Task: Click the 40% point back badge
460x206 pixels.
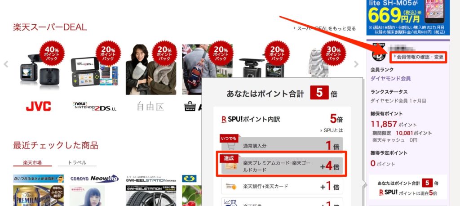Action: point(52,53)
